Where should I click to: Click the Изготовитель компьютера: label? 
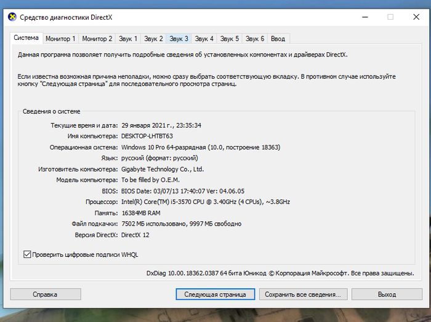click(78, 169)
